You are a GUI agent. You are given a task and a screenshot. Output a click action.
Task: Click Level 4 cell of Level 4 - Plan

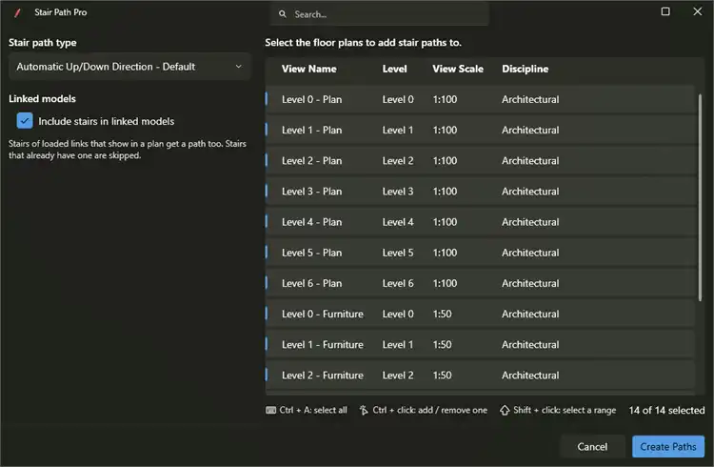tap(398, 222)
